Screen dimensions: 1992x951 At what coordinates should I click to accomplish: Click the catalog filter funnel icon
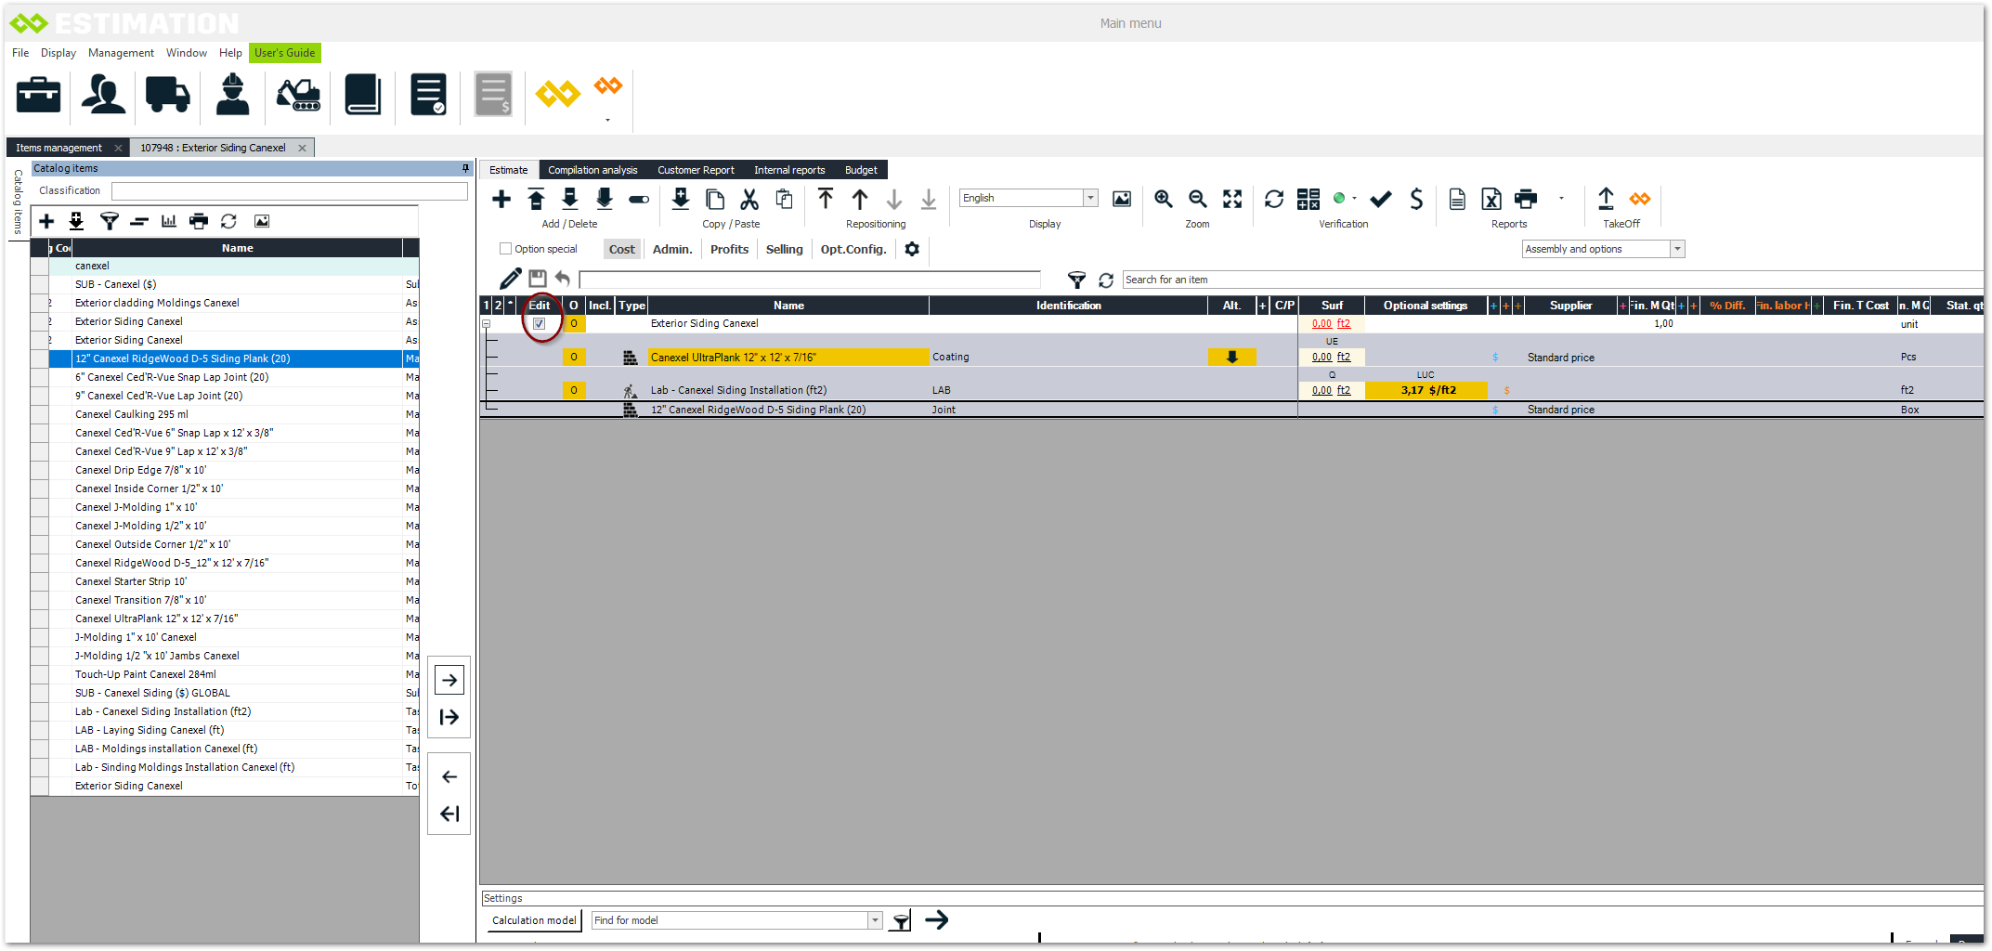pyautogui.click(x=110, y=221)
